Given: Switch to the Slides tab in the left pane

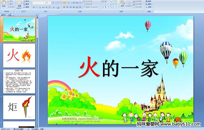Looking at the screenshot, I should point(3,15).
